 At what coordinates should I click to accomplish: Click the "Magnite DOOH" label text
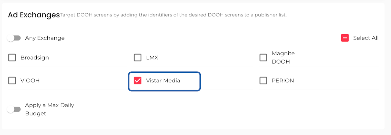tap(283, 57)
